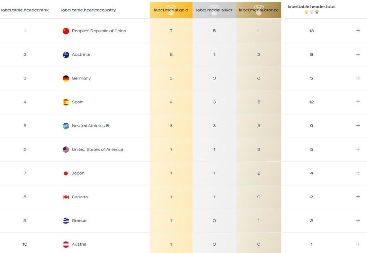
Task: Click the total medals column header
Action: (x=312, y=9)
